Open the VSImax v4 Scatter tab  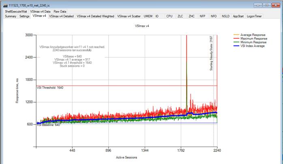(129, 16)
